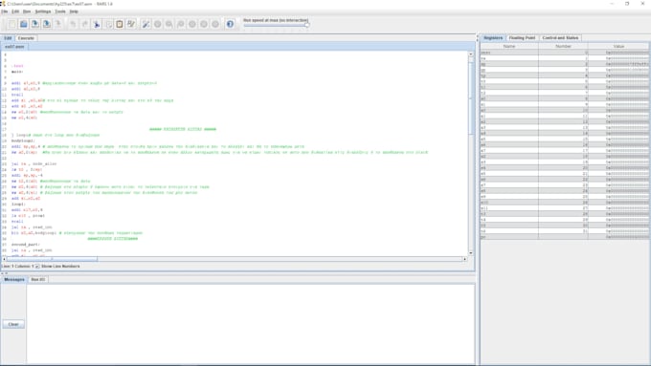
Task: Click the Copy toolbar icon
Action: tap(108, 24)
